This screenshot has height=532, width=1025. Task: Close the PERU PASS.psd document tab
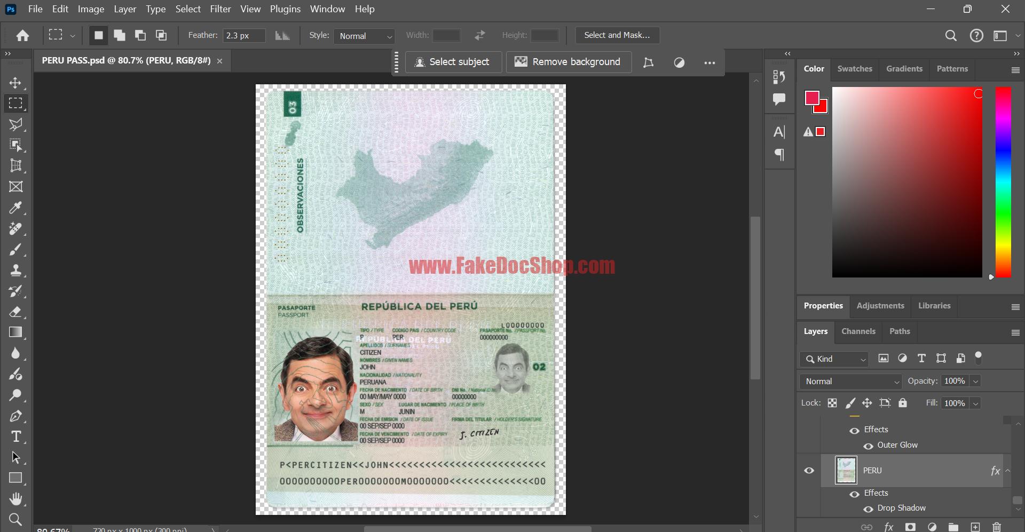(x=219, y=61)
